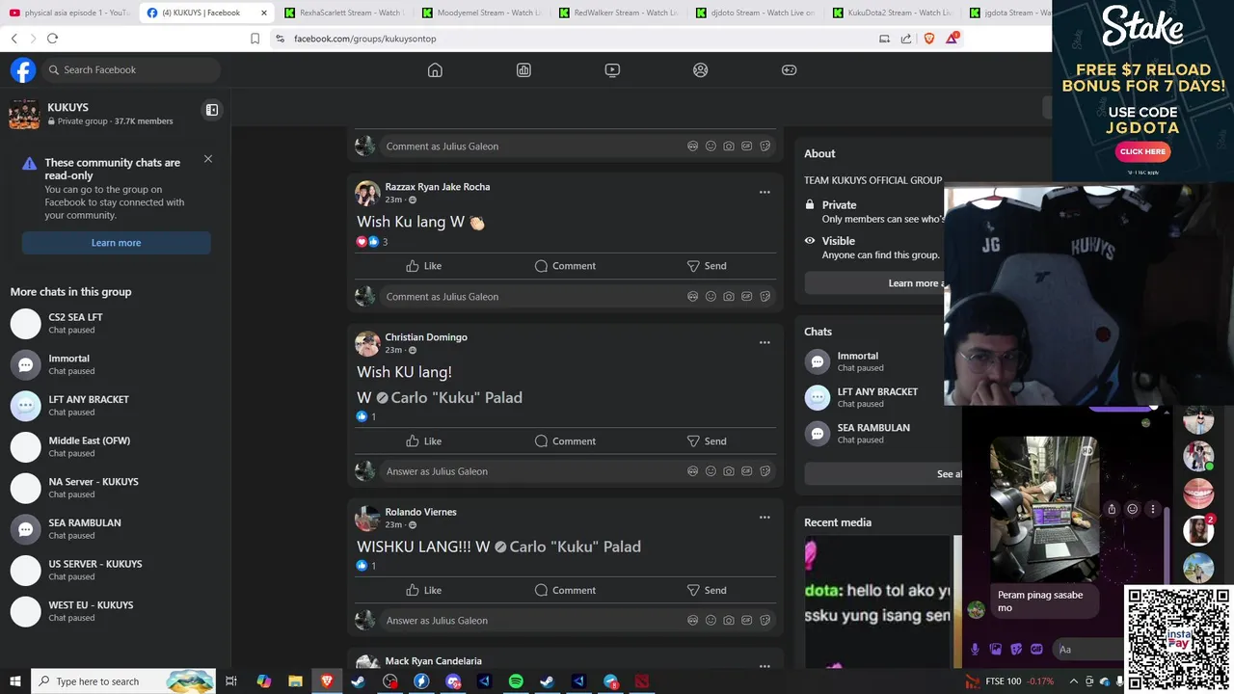Like Razzax Ryan Jake Rocha's post
Screen dimensions: 1234x694
(424, 266)
